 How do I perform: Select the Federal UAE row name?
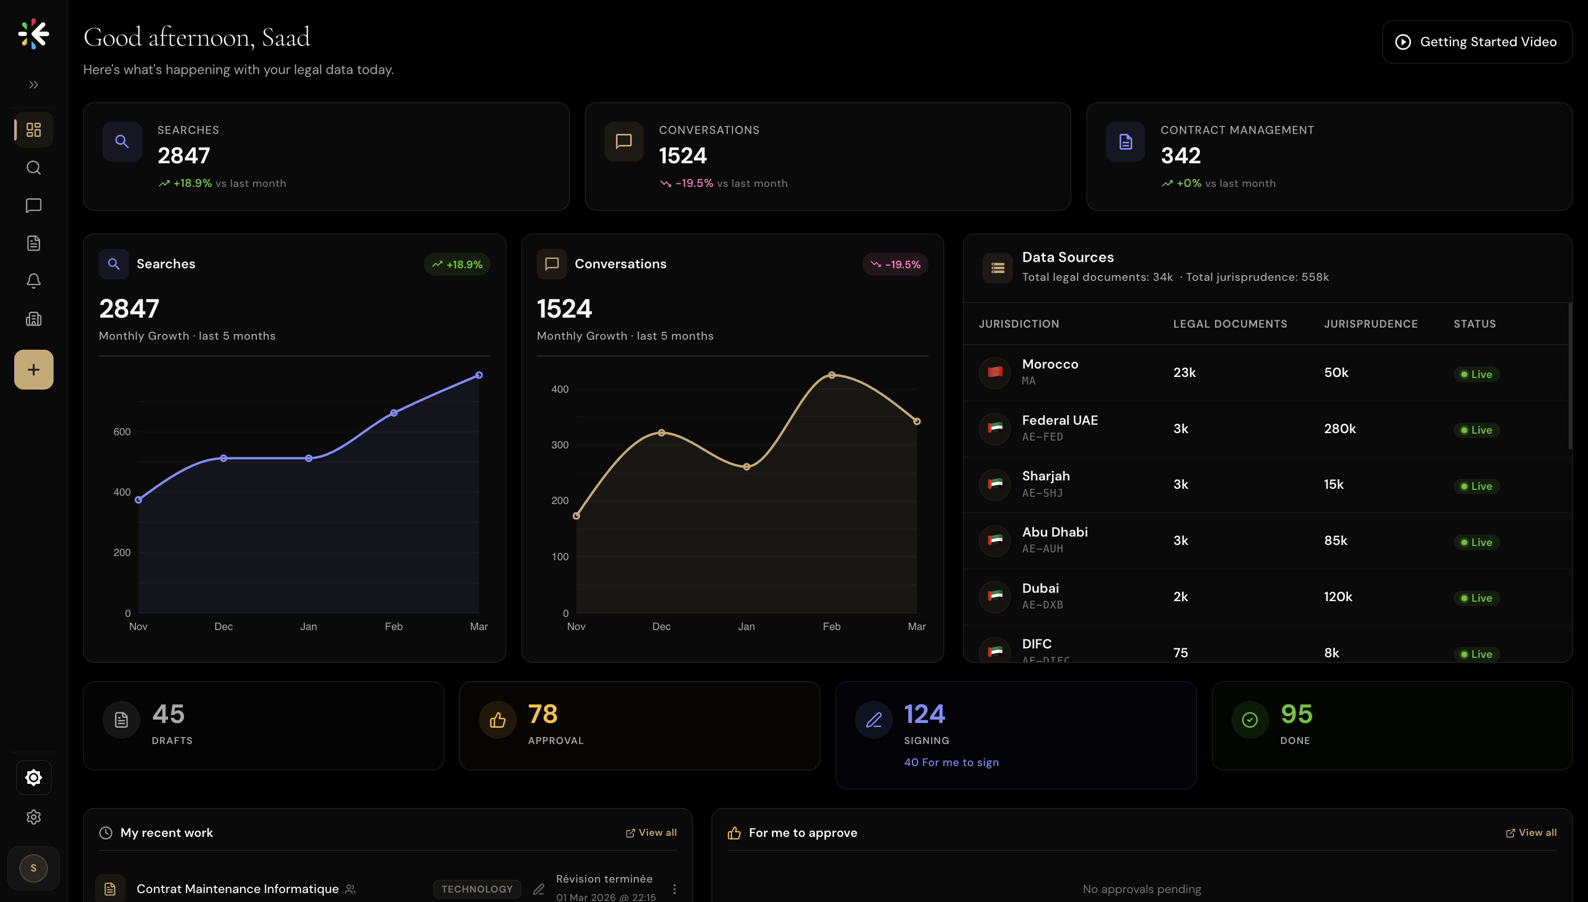[1060, 421]
